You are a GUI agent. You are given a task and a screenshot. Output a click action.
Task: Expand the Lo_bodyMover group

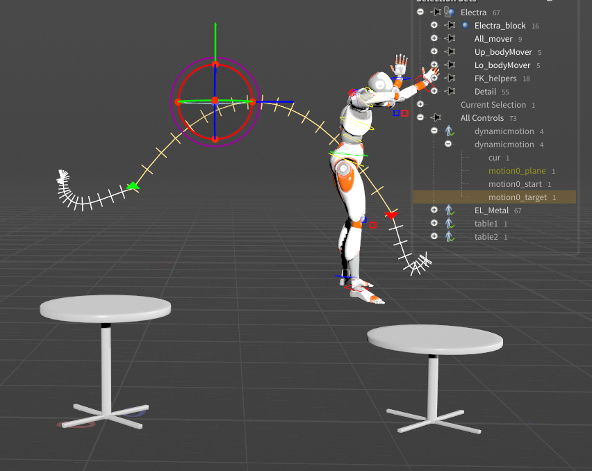(x=434, y=65)
